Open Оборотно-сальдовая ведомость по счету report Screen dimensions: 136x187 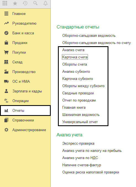[x=97, y=43]
